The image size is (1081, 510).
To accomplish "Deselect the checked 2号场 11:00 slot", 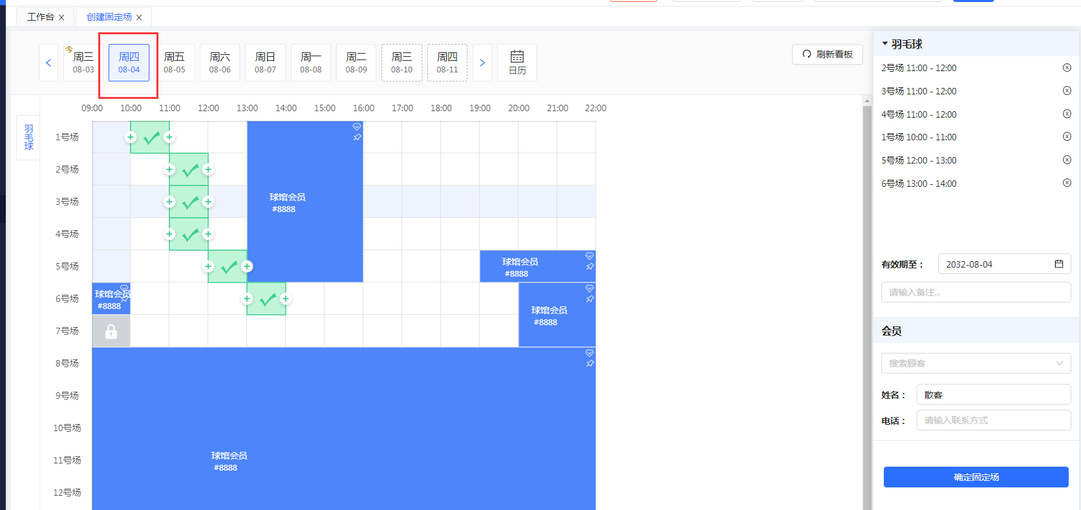I will 189,170.
